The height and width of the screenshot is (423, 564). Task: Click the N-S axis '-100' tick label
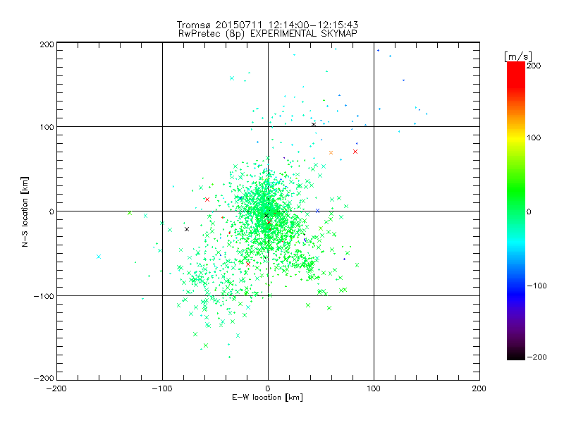pos(44,296)
